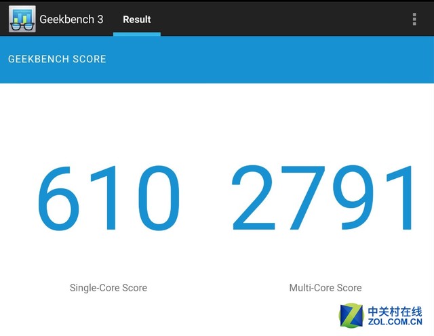The image size is (434, 336).
Task: Tap the Single-Core Score label
Action: [x=108, y=288]
